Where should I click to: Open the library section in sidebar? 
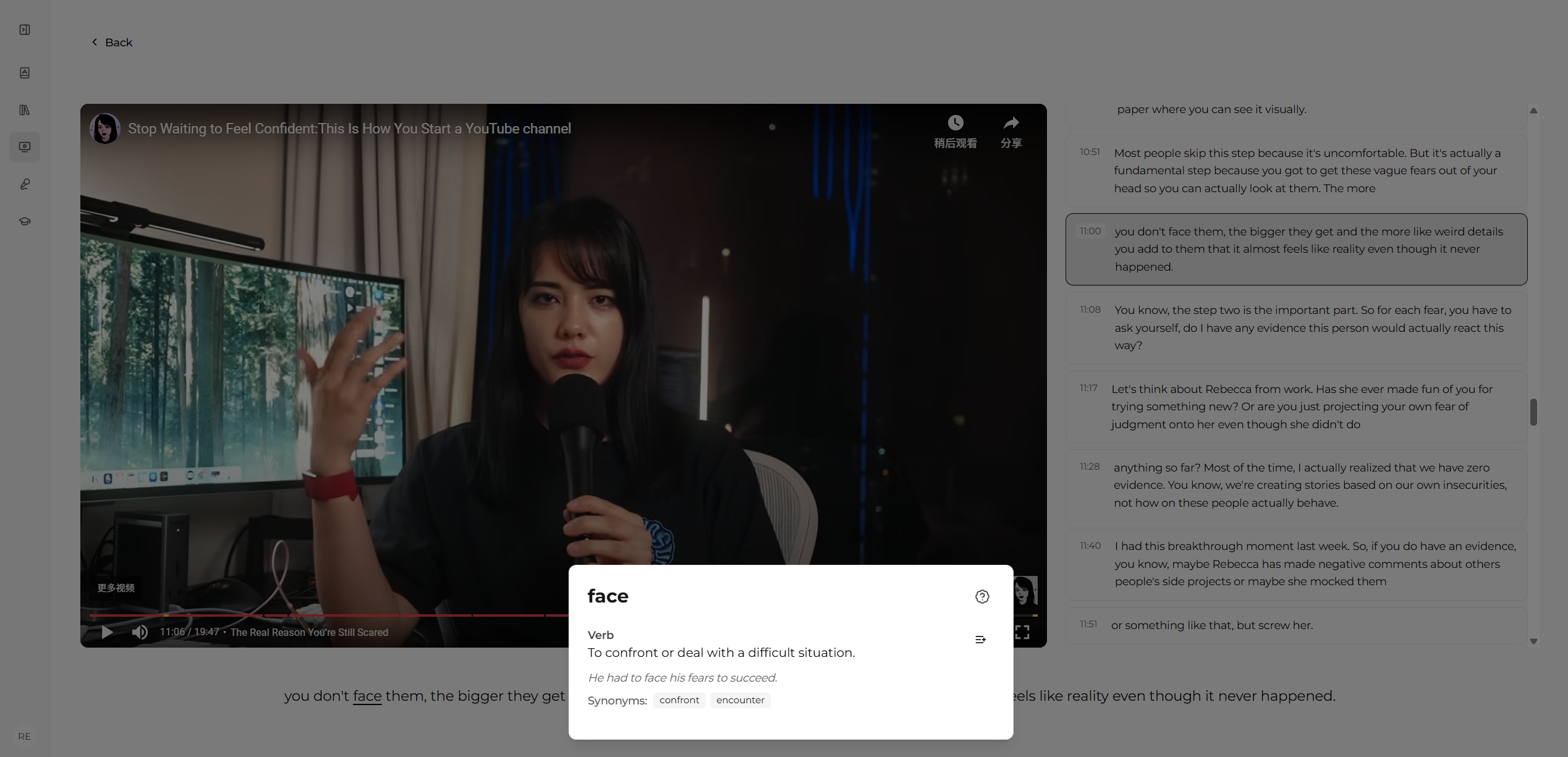[25, 110]
